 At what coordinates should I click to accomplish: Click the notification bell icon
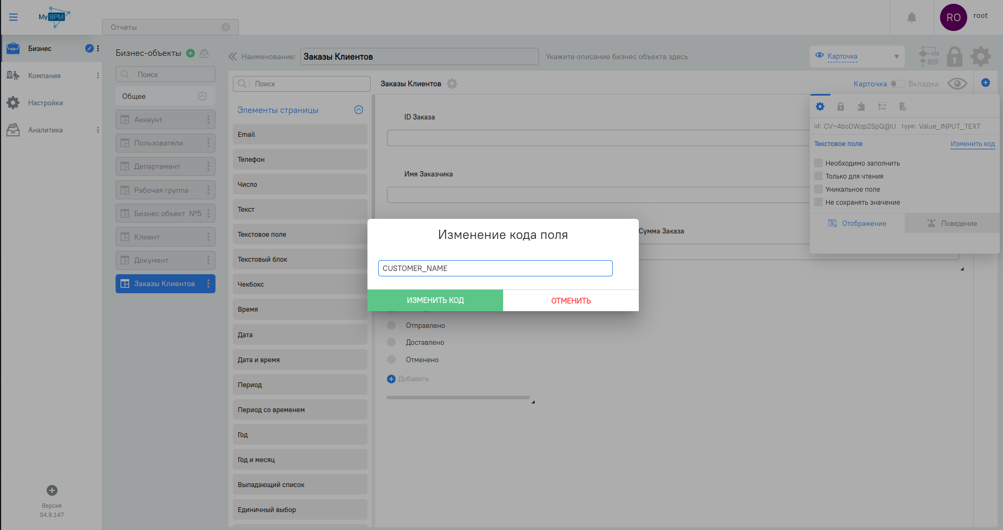coord(912,17)
